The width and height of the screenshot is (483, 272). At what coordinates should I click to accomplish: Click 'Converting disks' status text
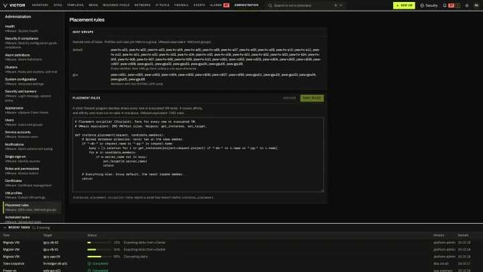pos(136,257)
